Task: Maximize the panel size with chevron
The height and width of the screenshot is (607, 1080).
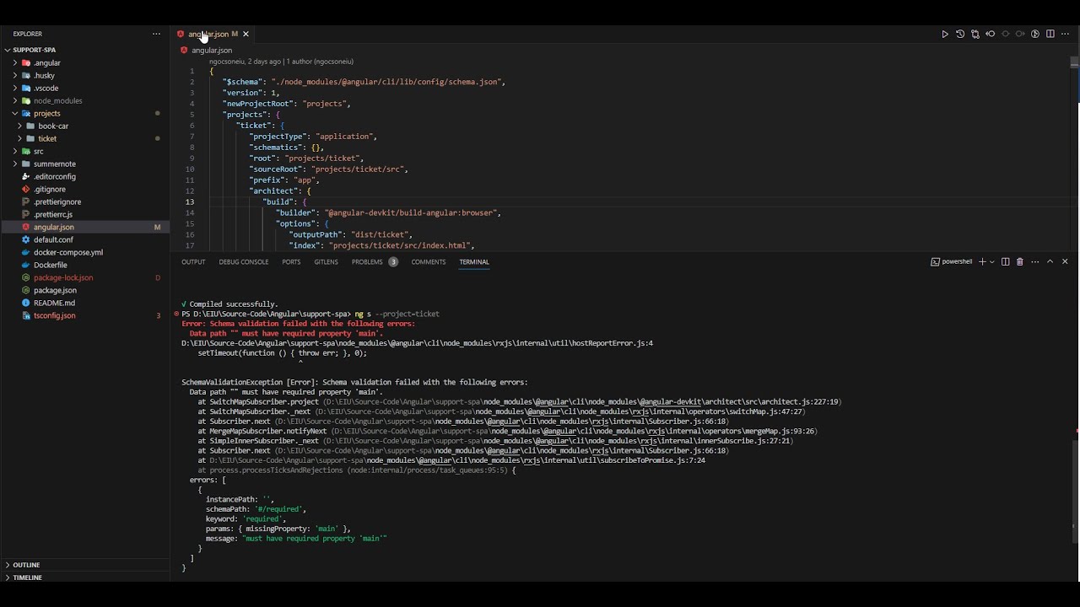Action: [1050, 262]
